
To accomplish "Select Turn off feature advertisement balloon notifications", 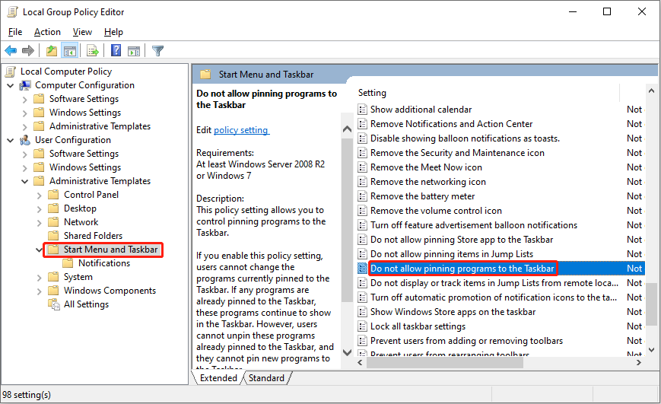I will [474, 225].
